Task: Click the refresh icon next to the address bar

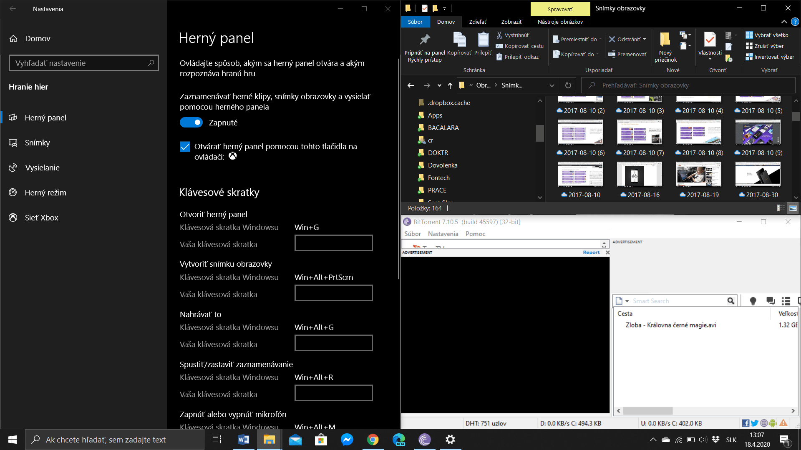Action: click(x=568, y=85)
